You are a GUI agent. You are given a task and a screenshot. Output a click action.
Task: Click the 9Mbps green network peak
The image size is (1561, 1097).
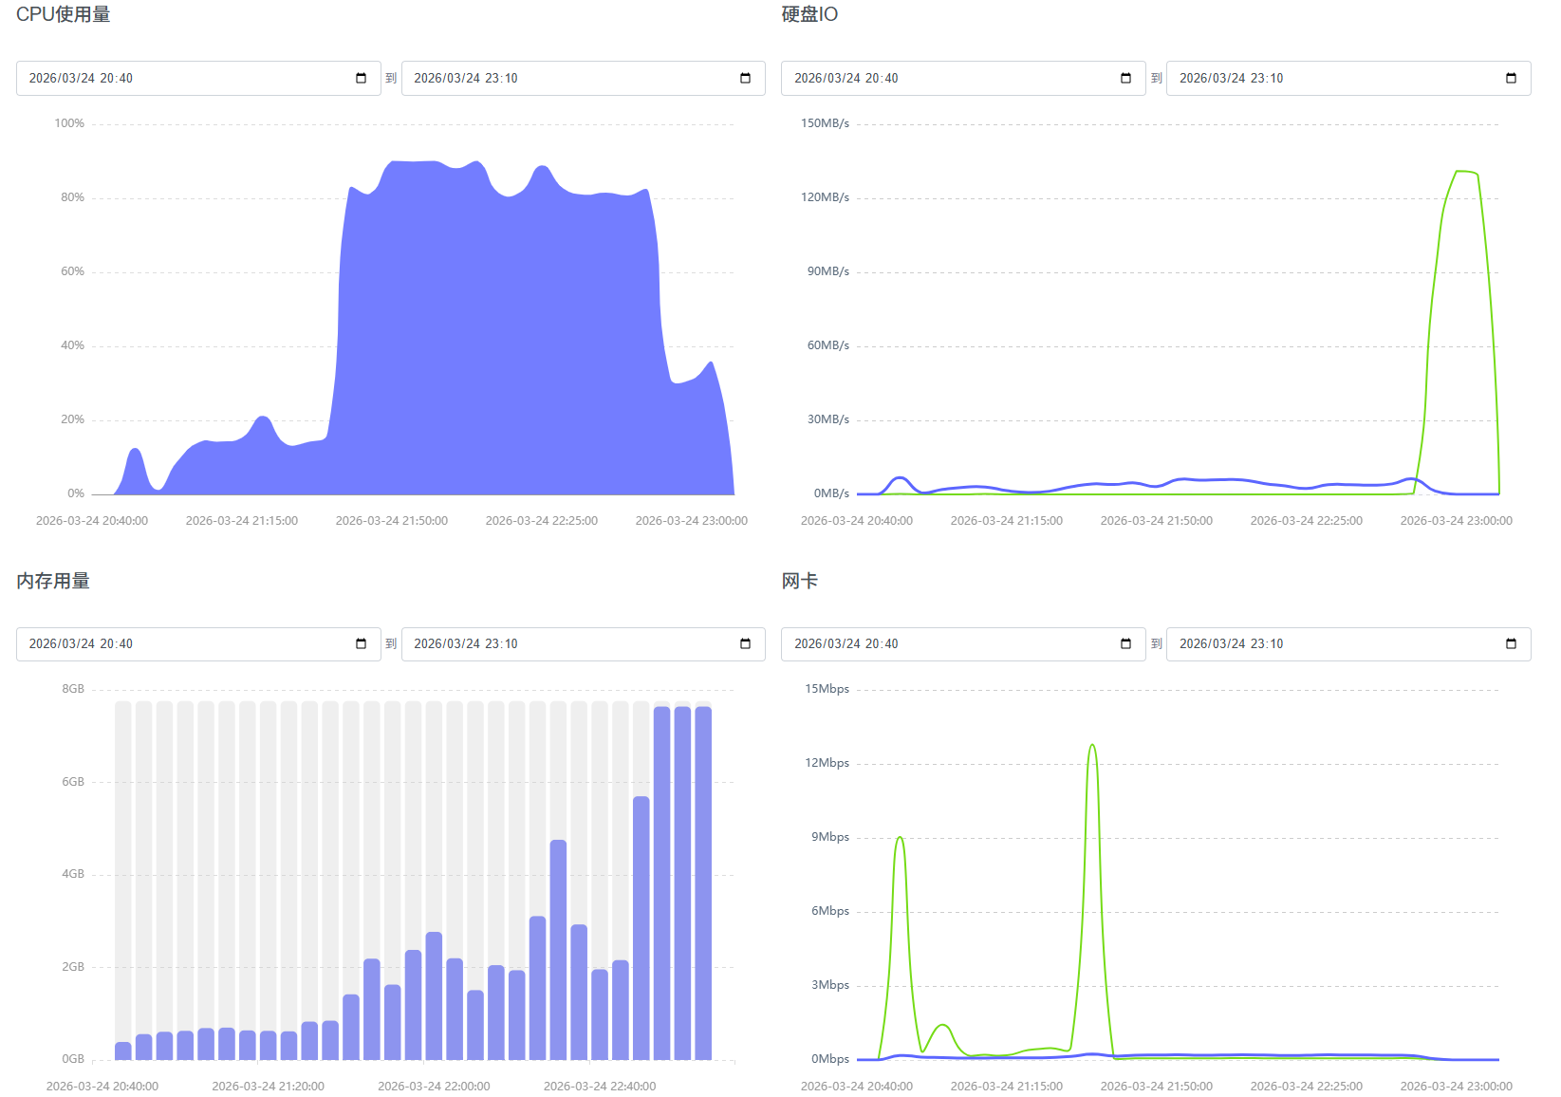(x=900, y=839)
